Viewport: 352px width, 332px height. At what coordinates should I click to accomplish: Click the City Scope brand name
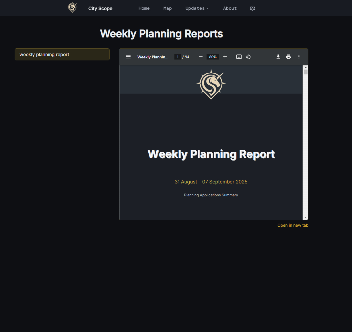100,8
